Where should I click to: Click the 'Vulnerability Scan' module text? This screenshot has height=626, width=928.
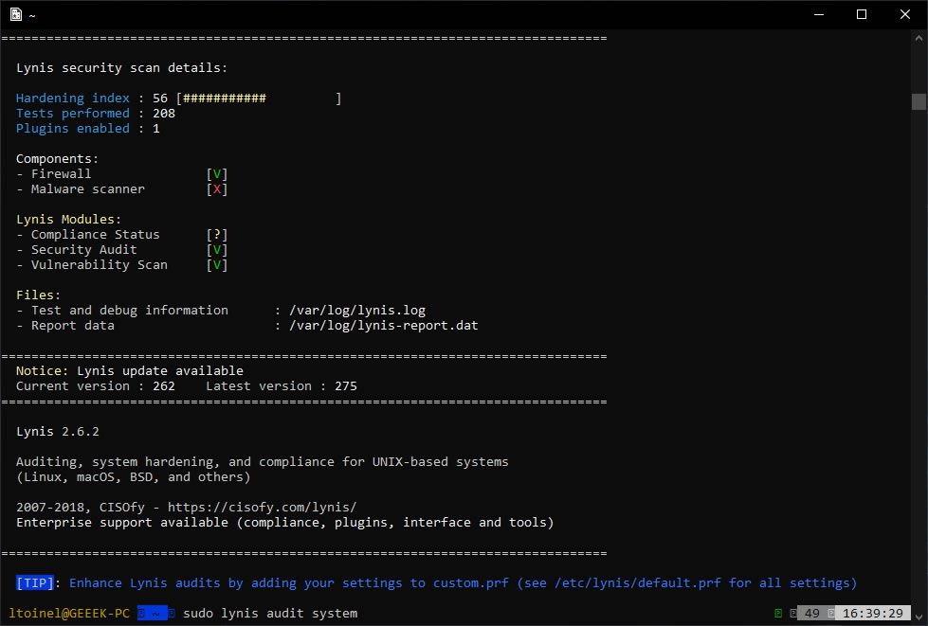(x=100, y=265)
